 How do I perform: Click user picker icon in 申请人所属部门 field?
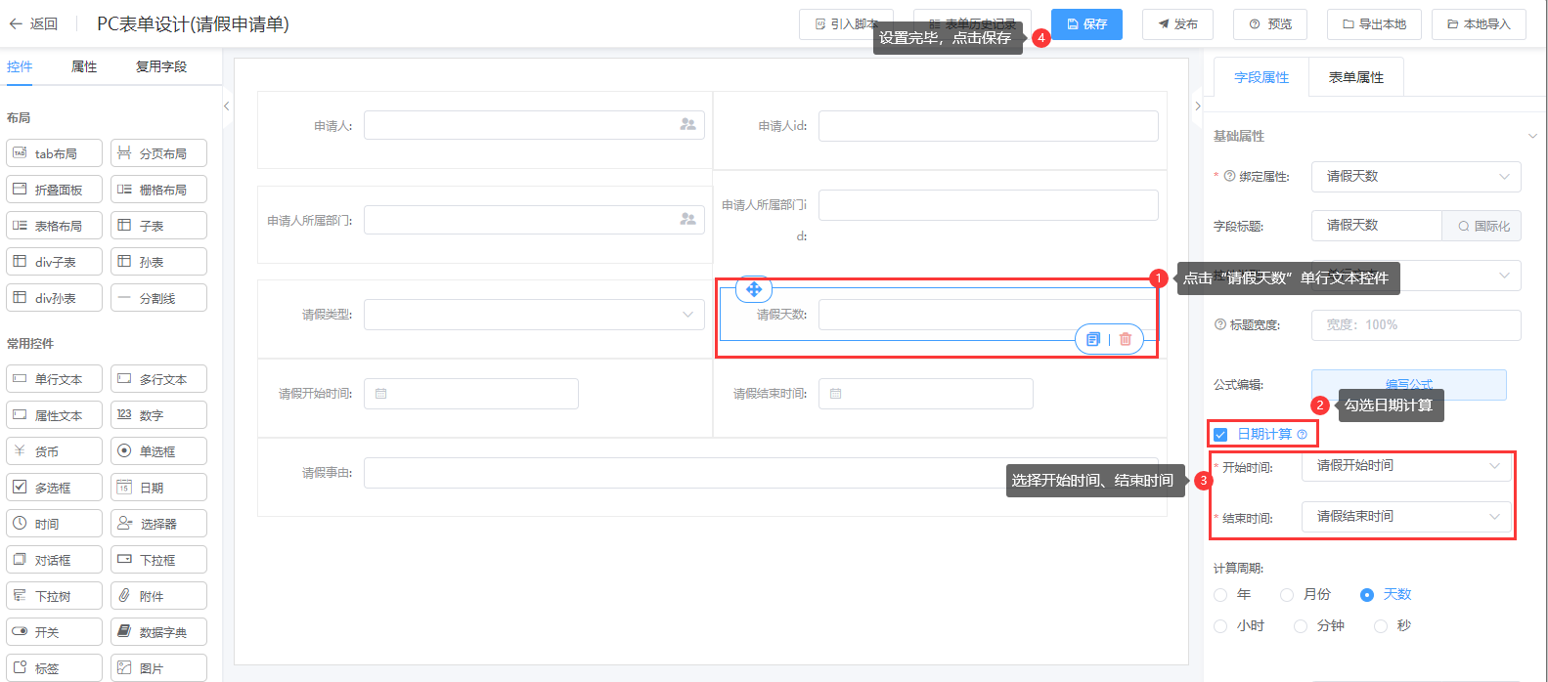pyautogui.click(x=688, y=220)
